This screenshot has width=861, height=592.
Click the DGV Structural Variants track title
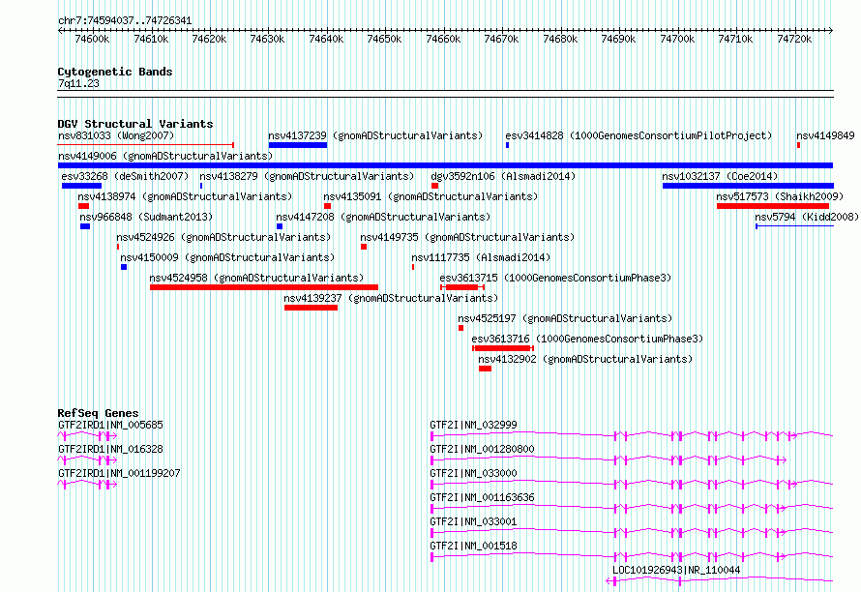(x=135, y=124)
